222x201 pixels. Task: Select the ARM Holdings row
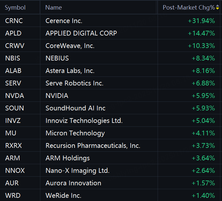(x=68, y=158)
